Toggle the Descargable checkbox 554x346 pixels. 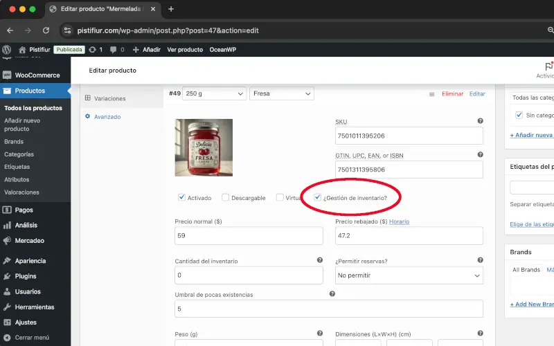(x=226, y=197)
